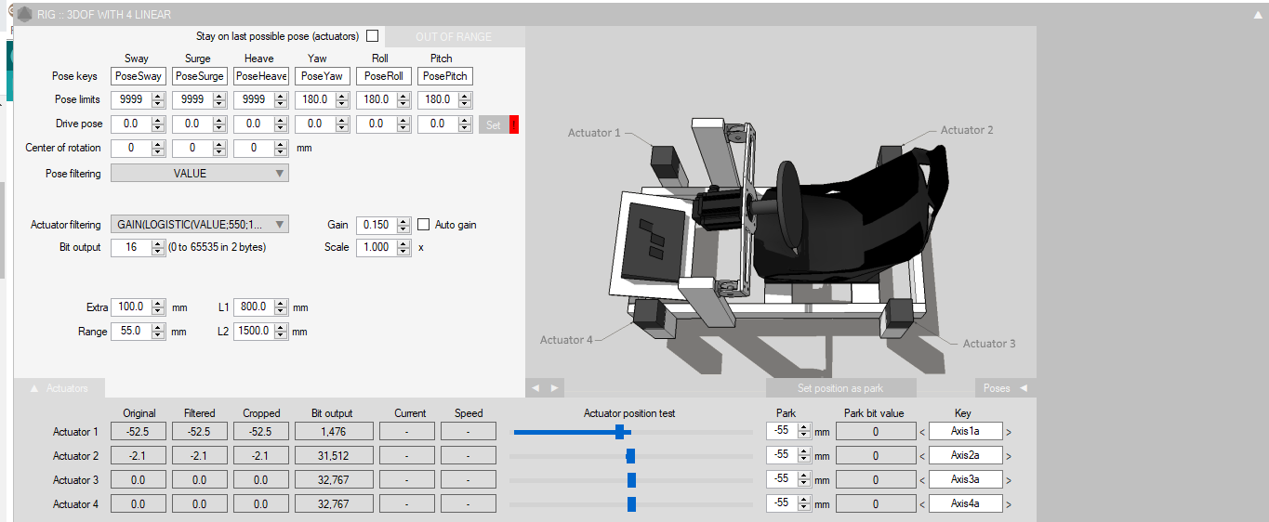Adjust Actuator 2 position test slider
This screenshot has height=522, width=1269.
tap(632, 456)
